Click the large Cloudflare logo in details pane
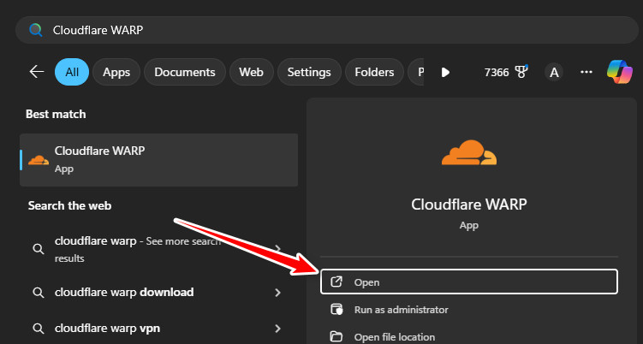643x344 pixels. coord(468,152)
